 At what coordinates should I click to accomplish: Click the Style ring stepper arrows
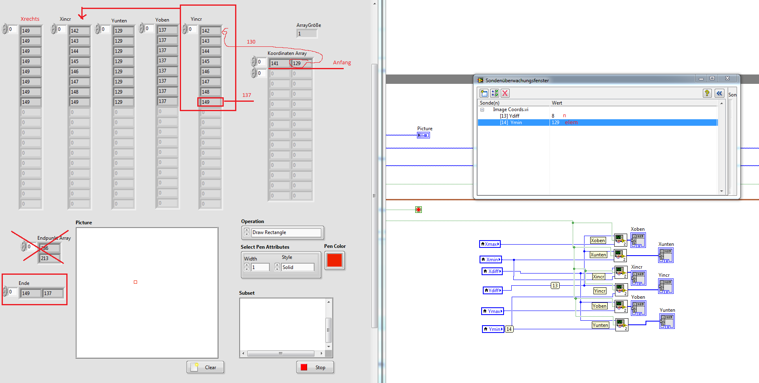click(x=277, y=267)
